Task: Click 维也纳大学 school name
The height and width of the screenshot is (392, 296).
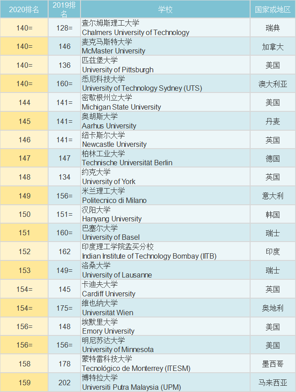Action: 100,303
